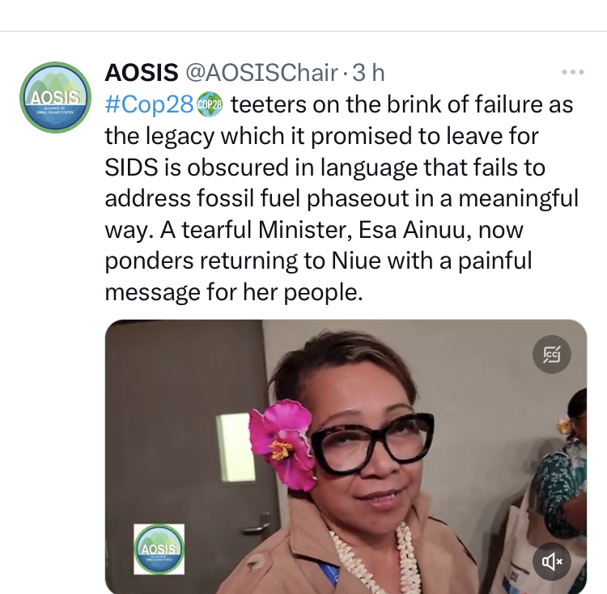Image resolution: width=607 pixels, height=594 pixels.
Task: Follow the #Cop28 hashtag link
Action: [150, 104]
